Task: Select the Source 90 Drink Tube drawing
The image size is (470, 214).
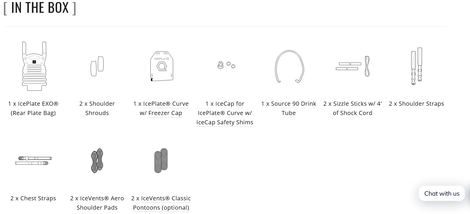Action: coord(289,67)
